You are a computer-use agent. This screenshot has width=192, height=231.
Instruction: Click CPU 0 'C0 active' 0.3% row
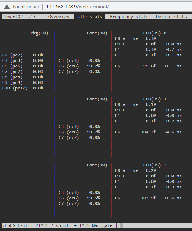136,38
